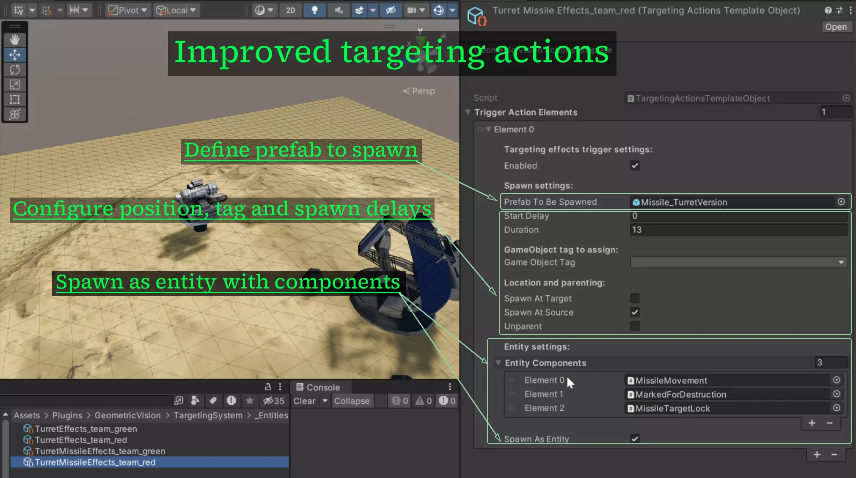Toggle scene visibility eye-slash icon
Image resolution: width=856 pixels, height=478 pixels.
point(391,10)
